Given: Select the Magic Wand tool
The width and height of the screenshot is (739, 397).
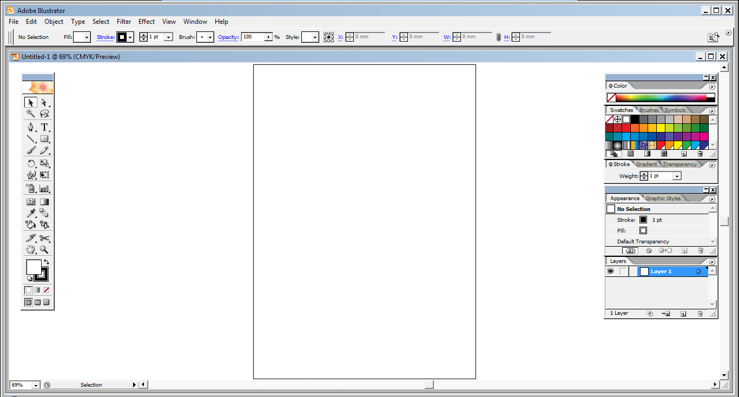Looking at the screenshot, I should (x=29, y=113).
